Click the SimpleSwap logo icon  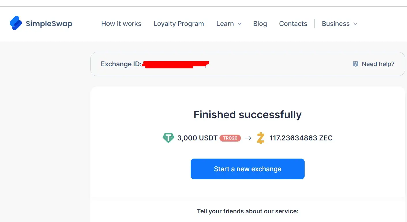click(x=16, y=23)
